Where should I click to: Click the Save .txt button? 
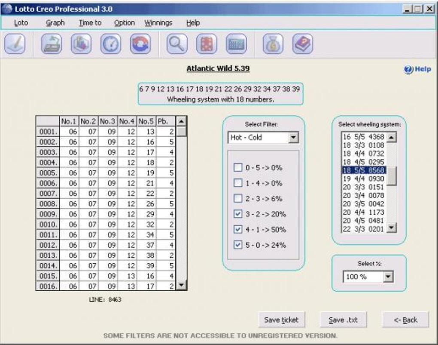point(343,320)
